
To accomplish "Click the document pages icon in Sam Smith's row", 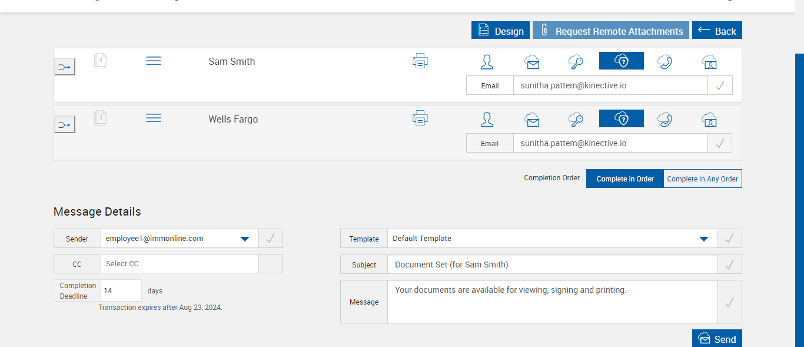I will click(x=100, y=61).
